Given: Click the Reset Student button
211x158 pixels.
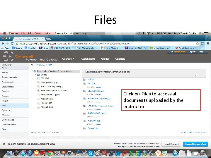Looking at the screenshot, I should click(x=171, y=144).
